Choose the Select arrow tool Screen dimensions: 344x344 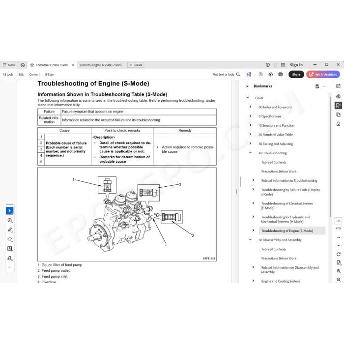click(10, 211)
